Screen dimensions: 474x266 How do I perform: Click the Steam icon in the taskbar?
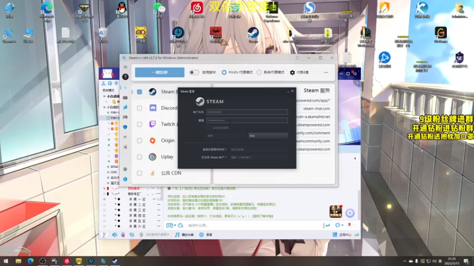tap(115, 261)
